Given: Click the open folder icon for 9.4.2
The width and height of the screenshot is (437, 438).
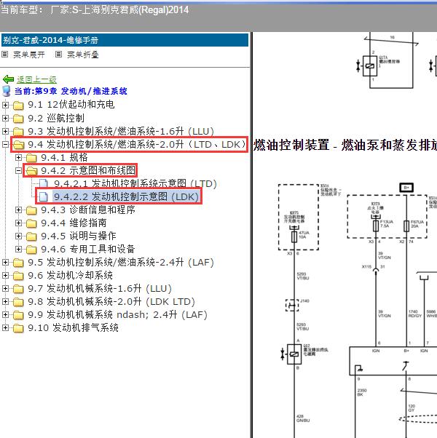Looking at the screenshot, I should pos(31,171).
